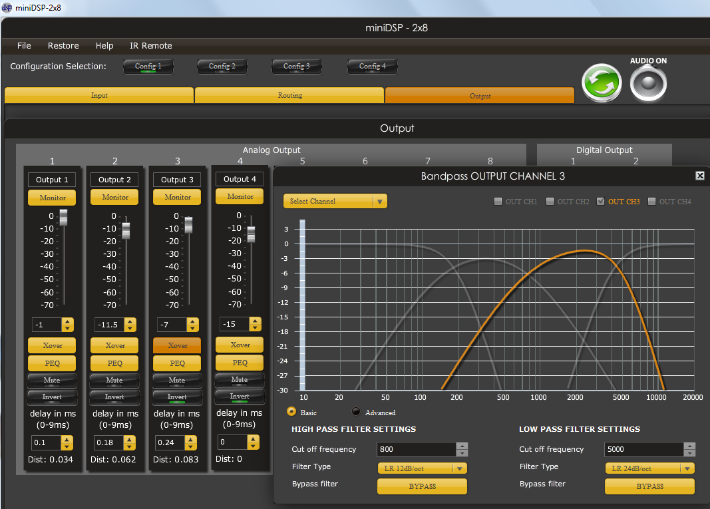Open high pass Filter Type LR 12dB/oct dropdown

tap(422, 468)
